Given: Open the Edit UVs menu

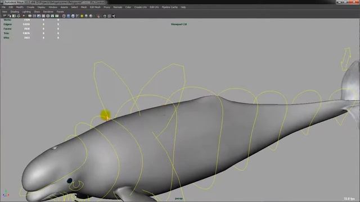Looking at the screenshot, I should [154, 7].
